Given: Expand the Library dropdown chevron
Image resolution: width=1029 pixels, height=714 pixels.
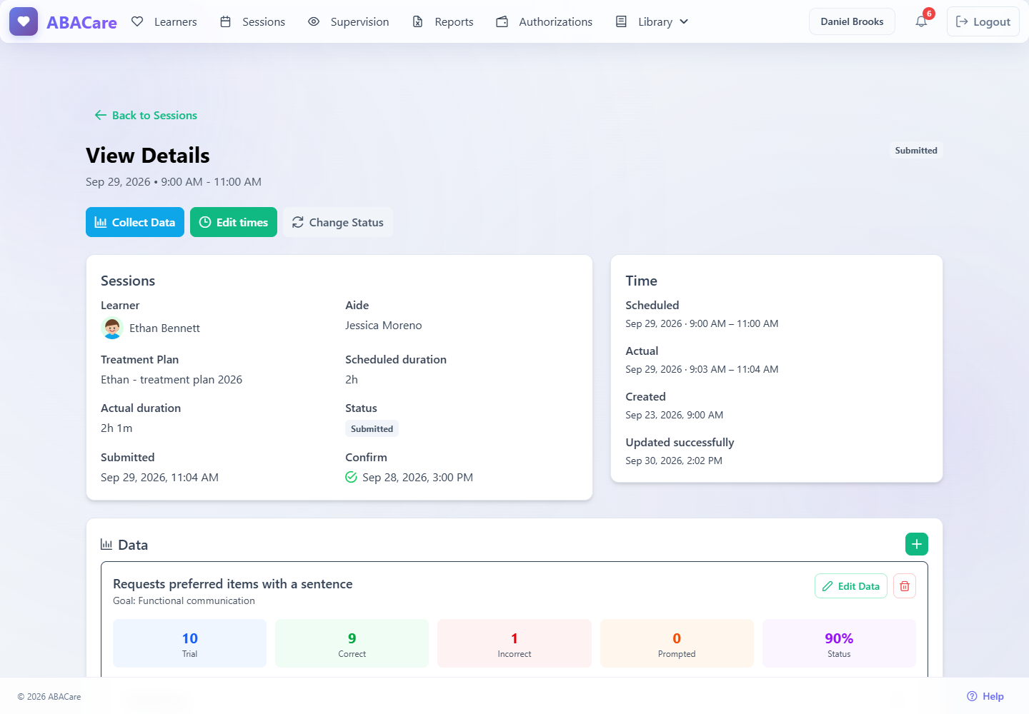Looking at the screenshot, I should [x=684, y=21].
